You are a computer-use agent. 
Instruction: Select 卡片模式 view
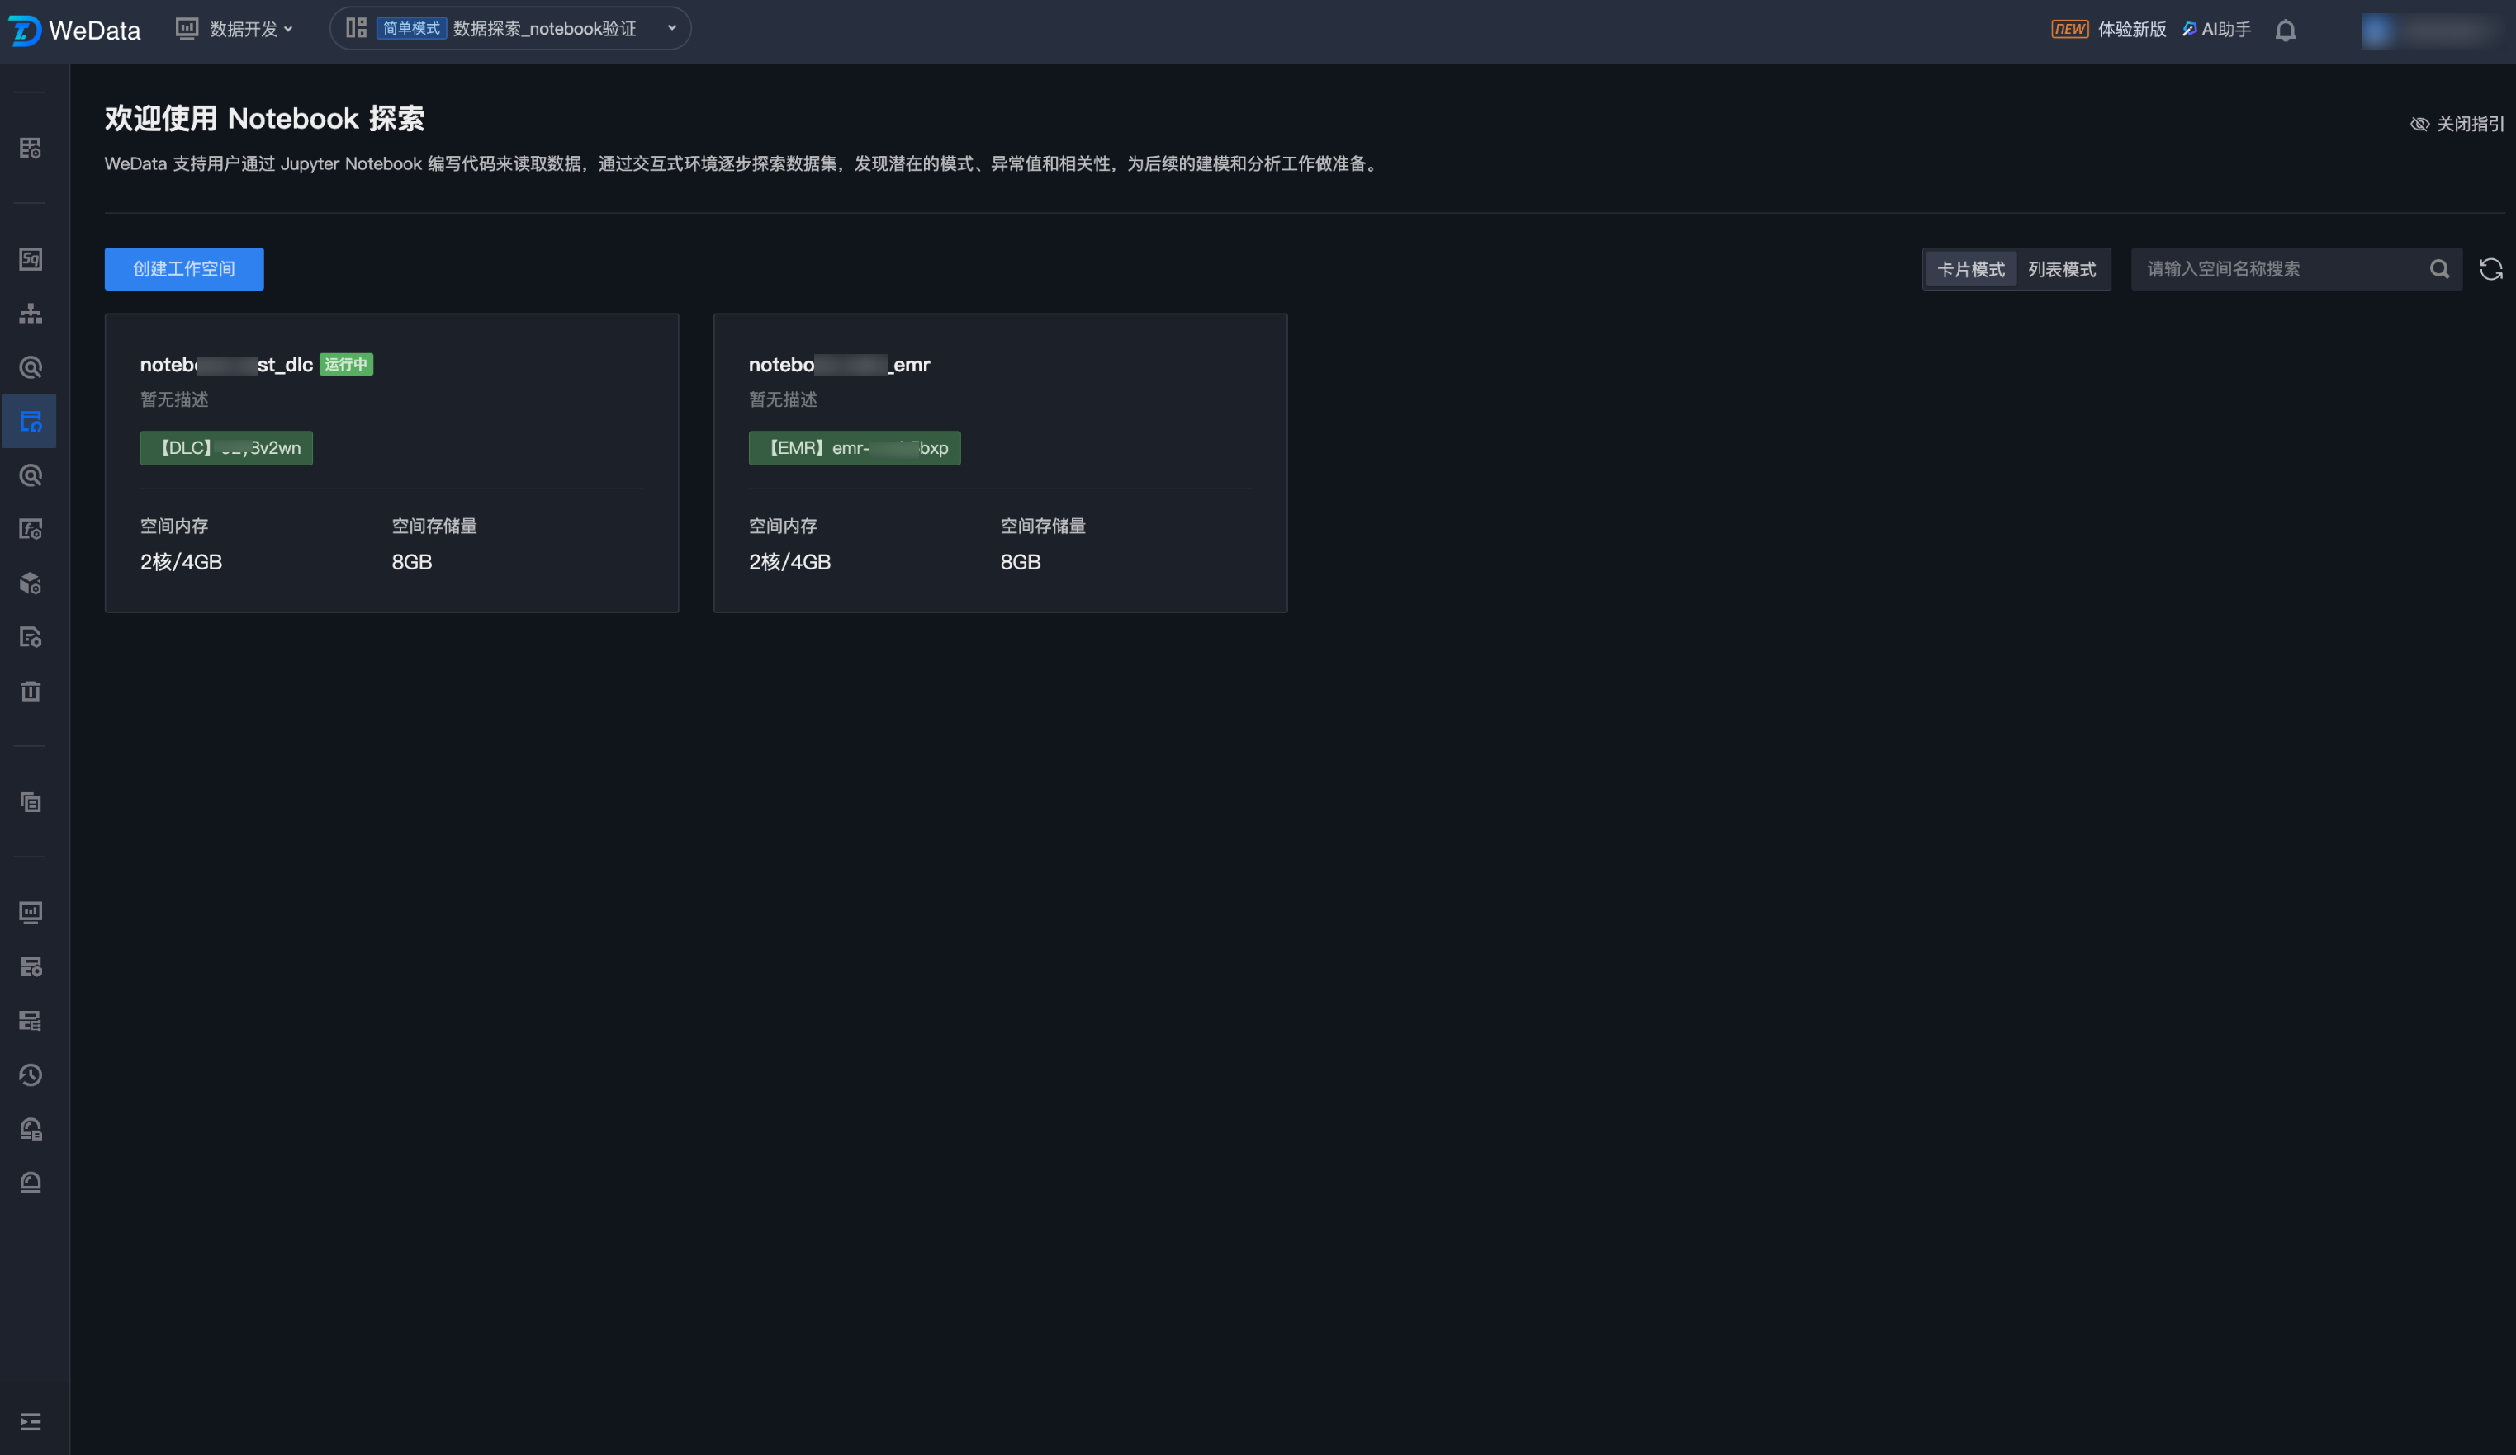click(1970, 269)
